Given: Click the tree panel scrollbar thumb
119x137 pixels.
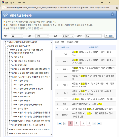Looking at the screenshot, I should click(x=51, y=70).
